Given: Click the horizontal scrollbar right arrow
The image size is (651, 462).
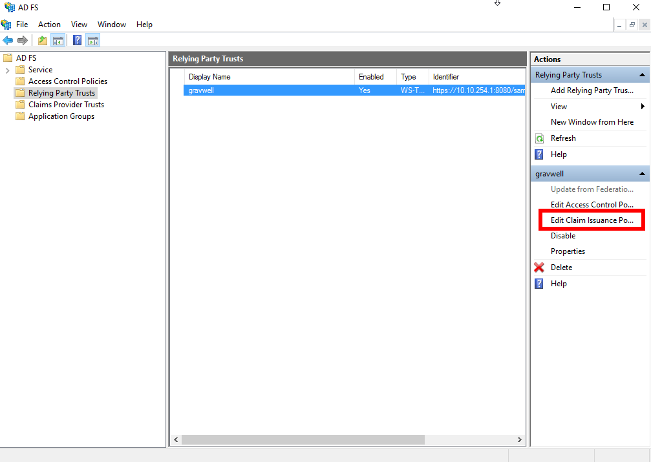Looking at the screenshot, I should pos(519,439).
